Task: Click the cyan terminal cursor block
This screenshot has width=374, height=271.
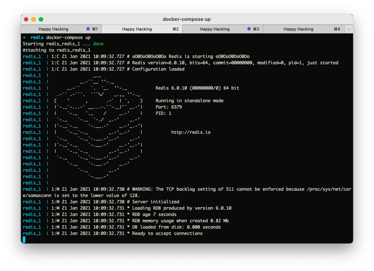Action: 24,240
